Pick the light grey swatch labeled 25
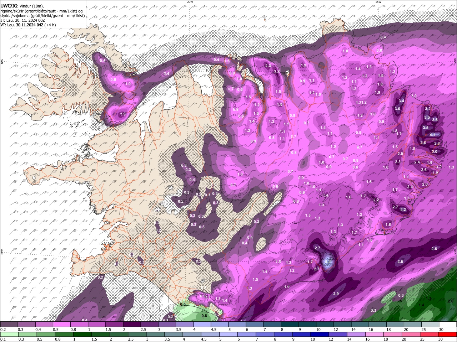This screenshot has width=457, height=342. pos(431,325)
